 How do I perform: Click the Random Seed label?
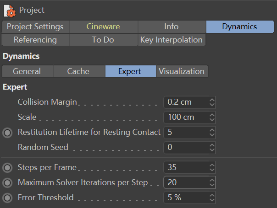click(43, 147)
